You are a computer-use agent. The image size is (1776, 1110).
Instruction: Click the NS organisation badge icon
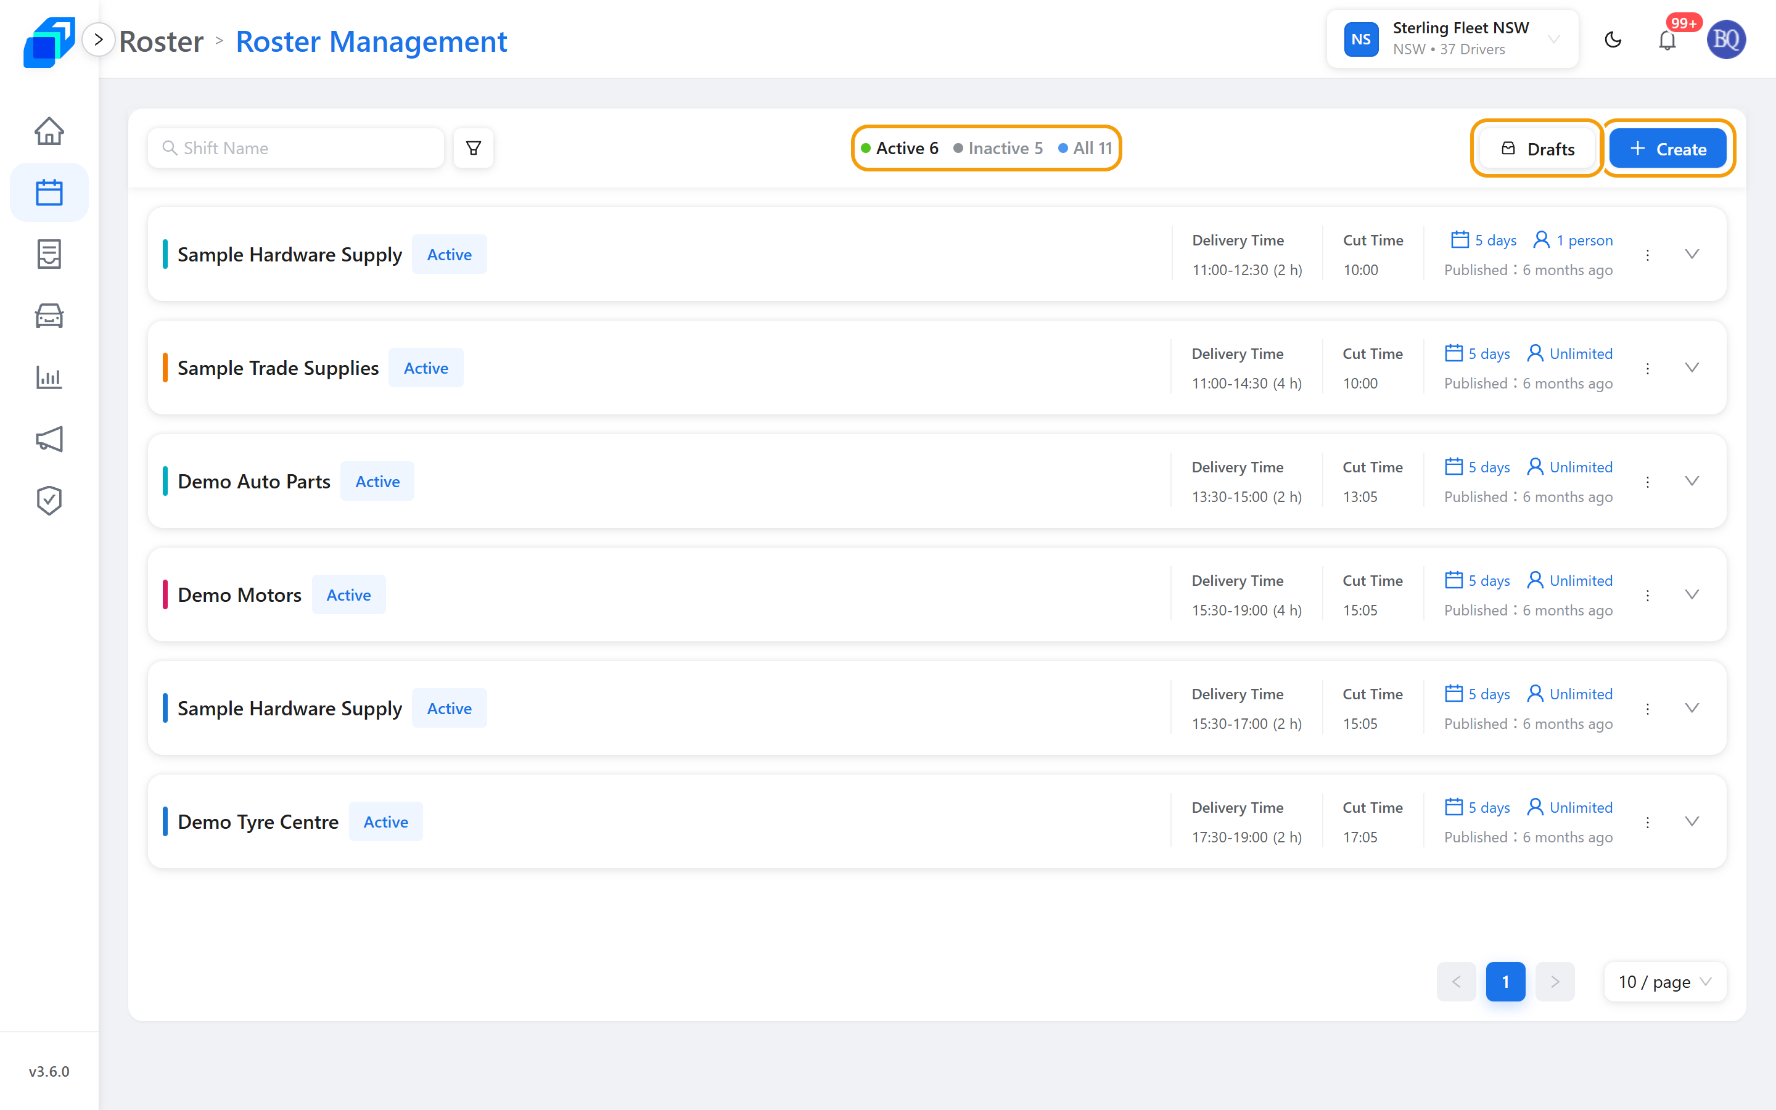(x=1360, y=39)
